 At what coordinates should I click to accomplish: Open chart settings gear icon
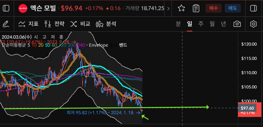253,24
